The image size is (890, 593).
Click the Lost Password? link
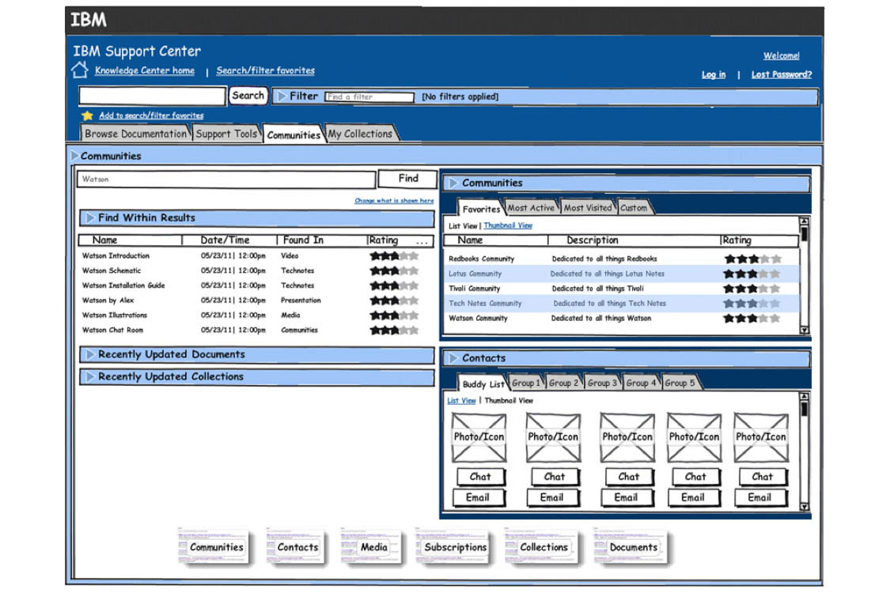point(781,74)
